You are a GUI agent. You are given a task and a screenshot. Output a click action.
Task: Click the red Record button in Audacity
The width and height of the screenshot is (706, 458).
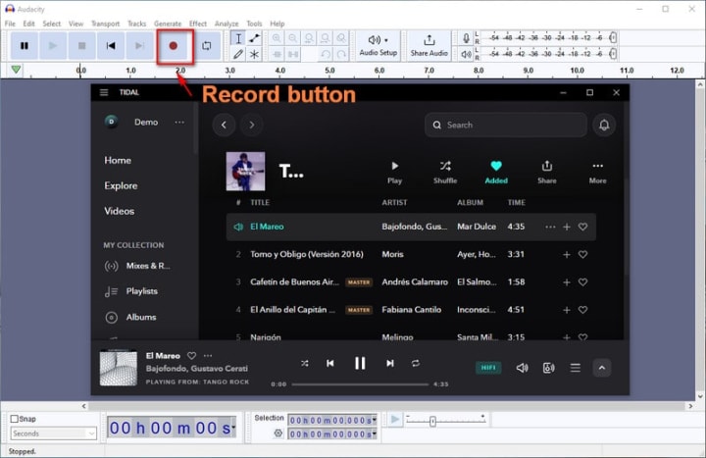pos(174,45)
